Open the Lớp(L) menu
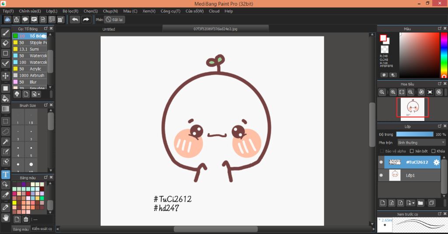 pos(52,11)
